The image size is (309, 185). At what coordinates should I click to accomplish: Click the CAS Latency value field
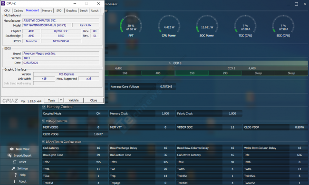pyautogui.click(x=98, y=148)
